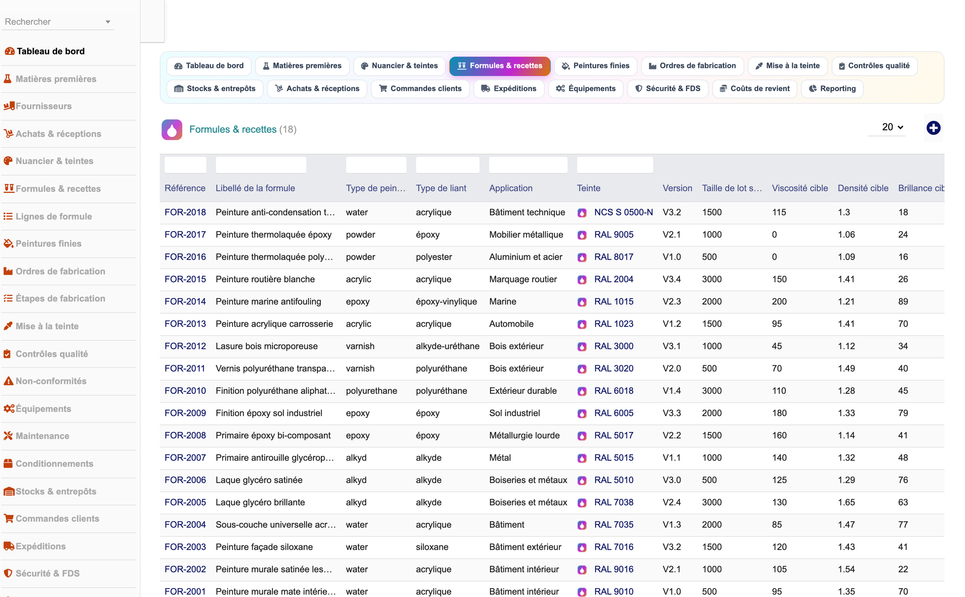This screenshot has width=965, height=597.
Task: Click the fill-drip icon for Peintures finies in sidebar
Action: 8,243
